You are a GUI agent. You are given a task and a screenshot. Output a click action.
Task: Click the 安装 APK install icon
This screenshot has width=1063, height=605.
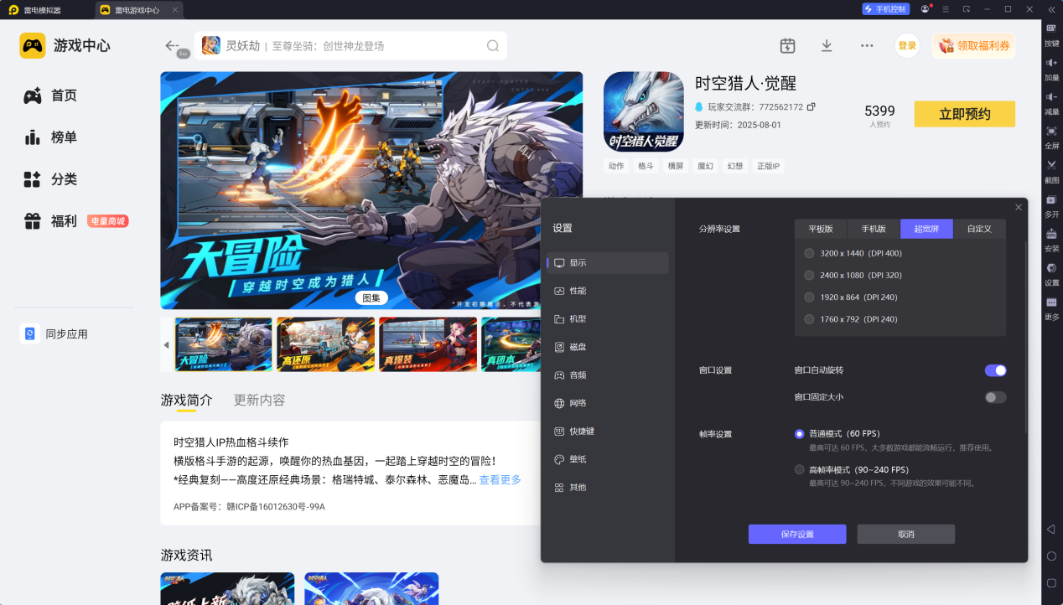(x=1051, y=234)
